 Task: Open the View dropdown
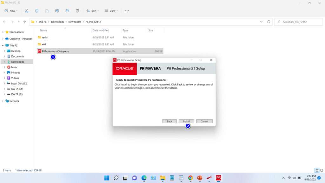click(x=111, y=11)
